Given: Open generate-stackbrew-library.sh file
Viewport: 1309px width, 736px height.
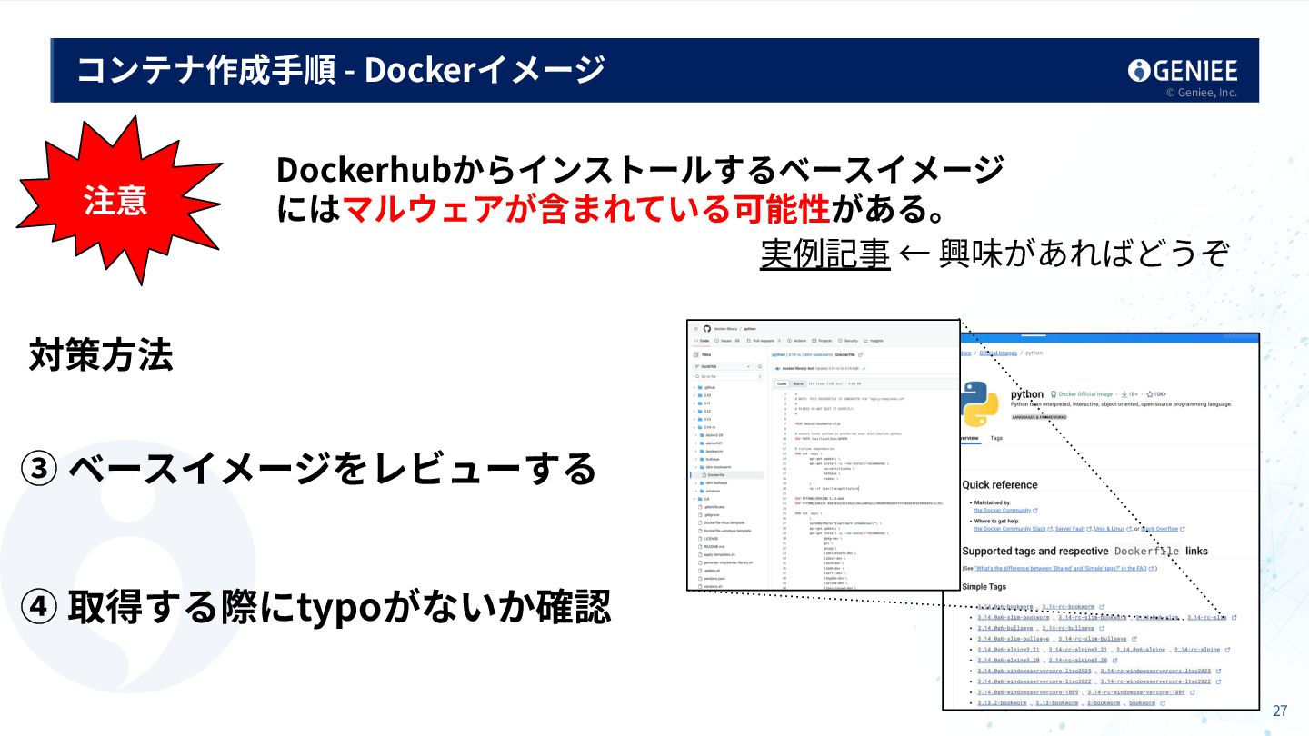Looking at the screenshot, I should 727,562.
